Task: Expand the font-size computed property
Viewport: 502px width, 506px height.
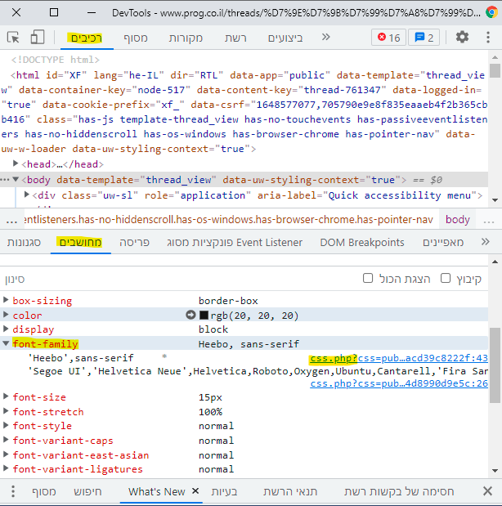Action: [x=6, y=396]
